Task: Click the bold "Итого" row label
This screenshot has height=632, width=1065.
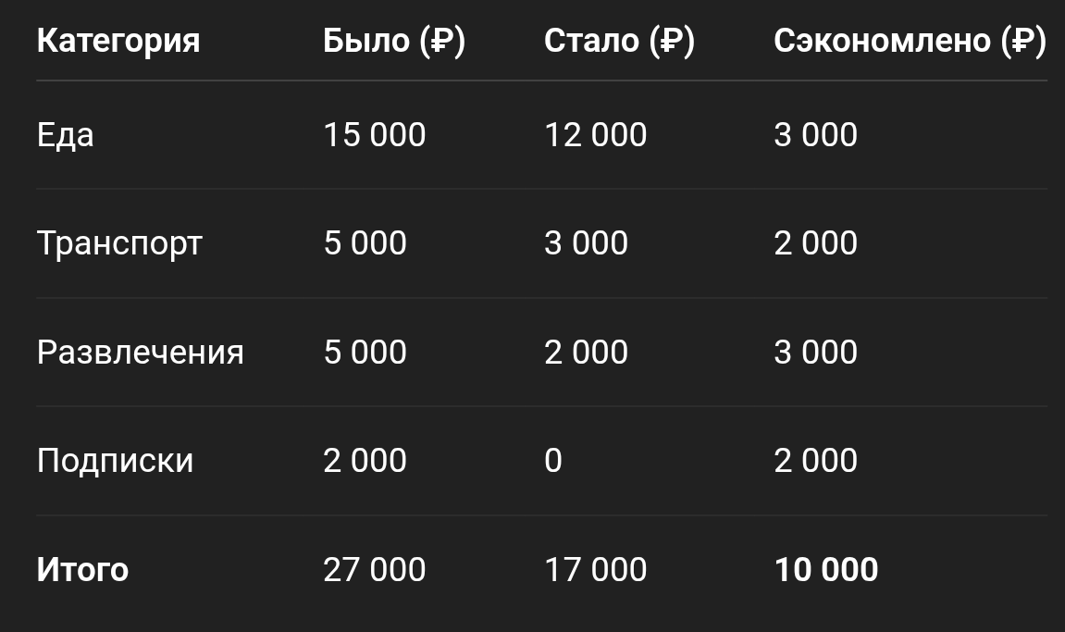Action: [x=82, y=570]
